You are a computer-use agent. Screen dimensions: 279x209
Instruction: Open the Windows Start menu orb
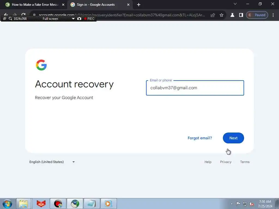(7, 204)
